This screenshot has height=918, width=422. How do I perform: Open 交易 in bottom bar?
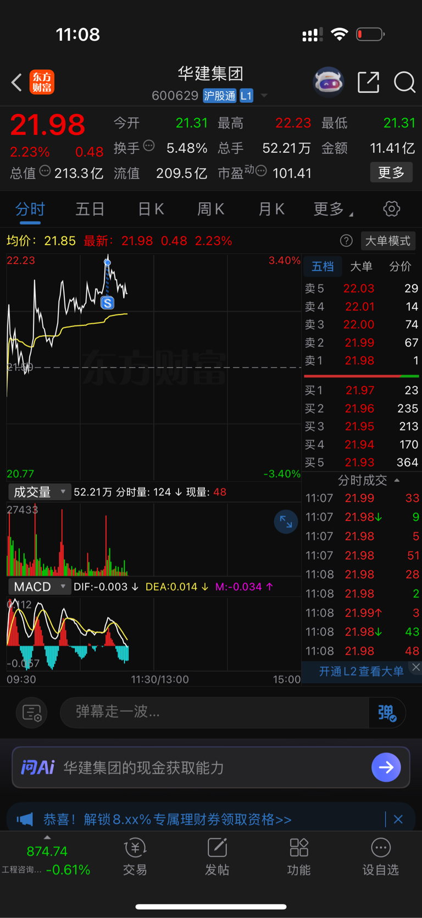click(x=135, y=856)
